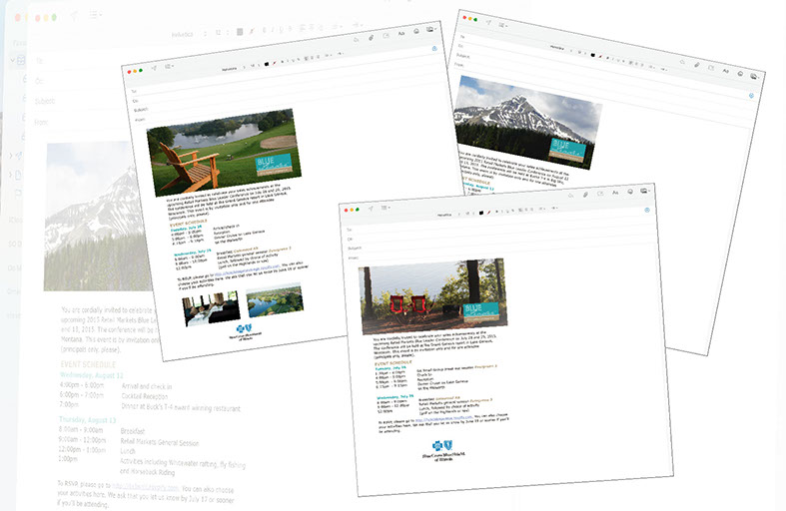Screen dimensions: 786x511
Task: Click send icon in golf course email
Action: (x=155, y=68)
